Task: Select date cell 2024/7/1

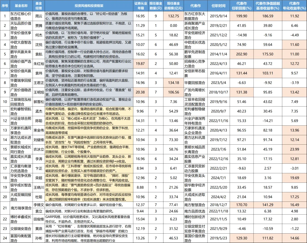Action: [219, 178]
